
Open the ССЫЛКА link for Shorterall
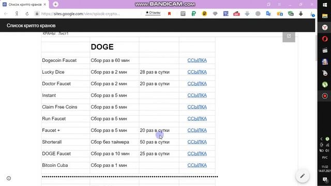click(x=197, y=142)
